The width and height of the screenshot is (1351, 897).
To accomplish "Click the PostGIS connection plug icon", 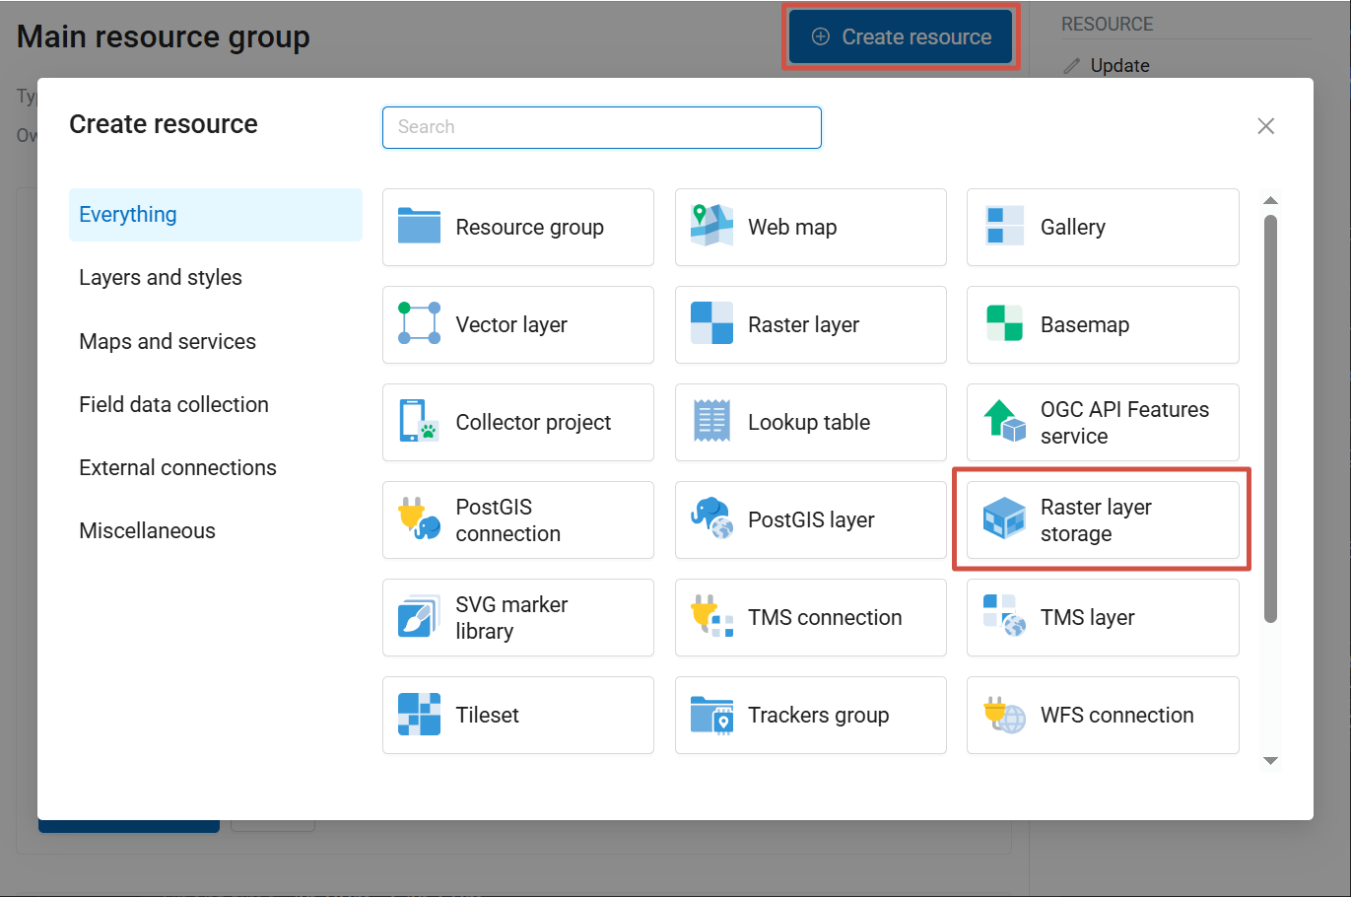I will (x=419, y=519).
